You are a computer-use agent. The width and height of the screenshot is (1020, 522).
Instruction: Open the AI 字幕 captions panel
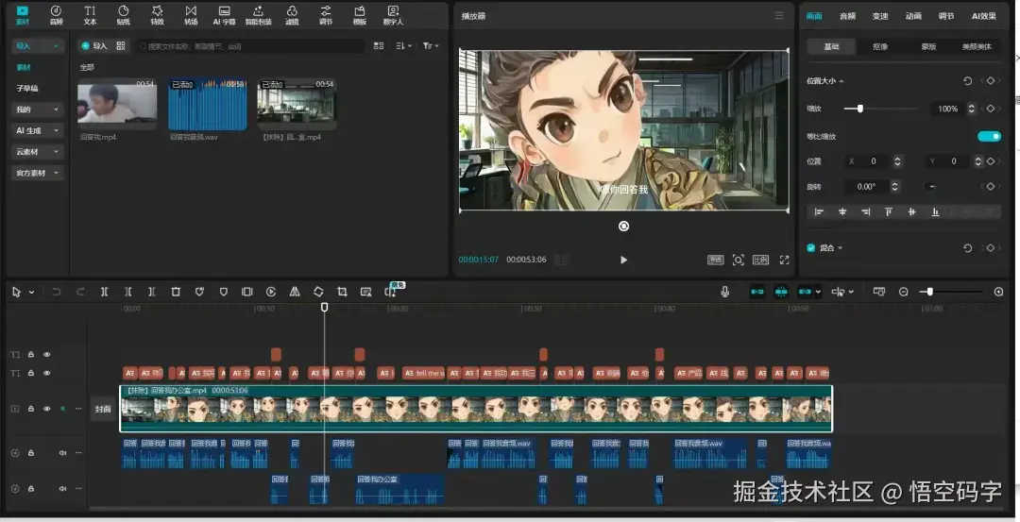click(x=225, y=15)
